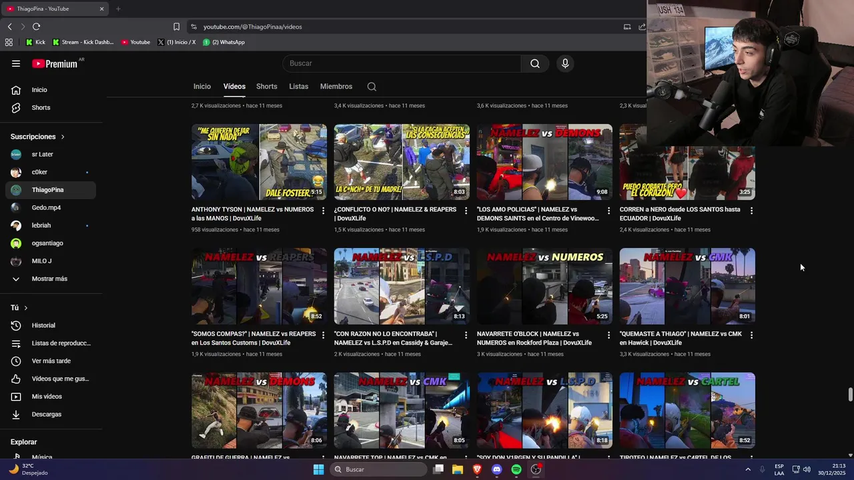Open the Windows Start menu

tap(319, 469)
